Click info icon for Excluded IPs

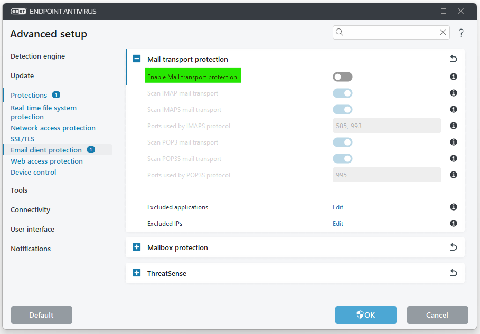(x=454, y=223)
